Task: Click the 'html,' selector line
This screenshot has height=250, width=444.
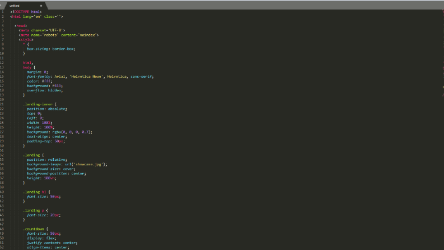Action: pyautogui.click(x=28, y=63)
